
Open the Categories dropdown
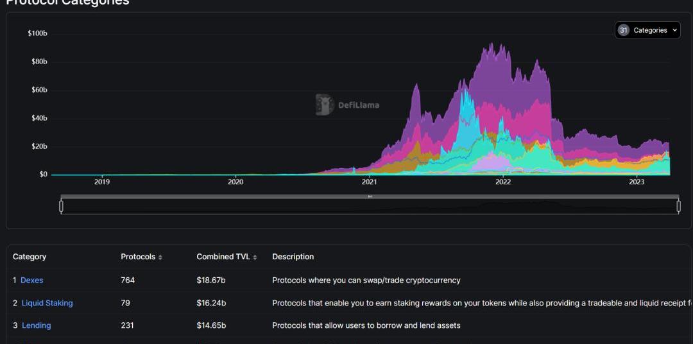point(647,30)
